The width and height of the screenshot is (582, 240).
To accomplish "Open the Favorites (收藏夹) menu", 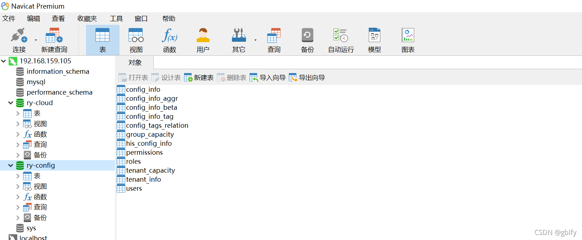I will 87,18.
